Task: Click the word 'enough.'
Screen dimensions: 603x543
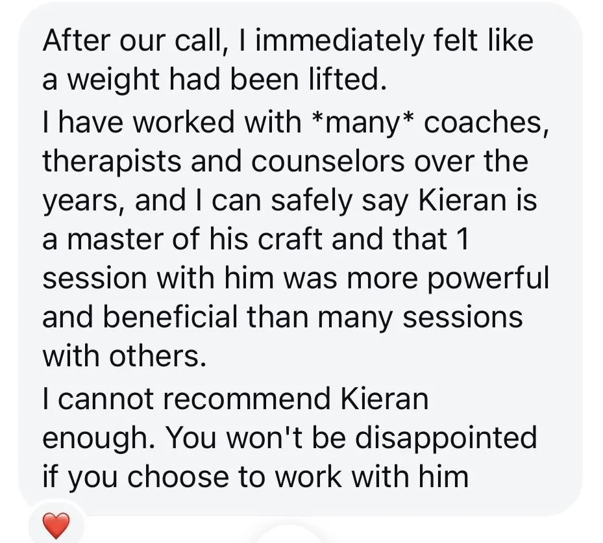Action: 98,439
